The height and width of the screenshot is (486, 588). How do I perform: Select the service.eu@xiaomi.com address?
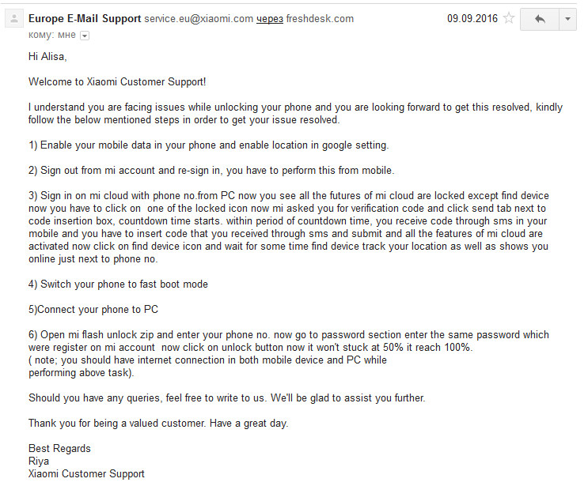click(199, 19)
